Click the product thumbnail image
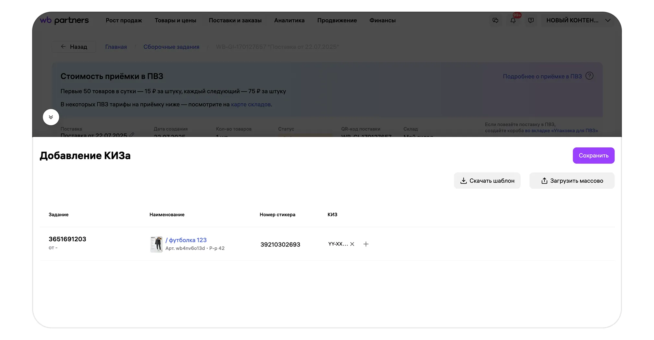 pos(156,244)
